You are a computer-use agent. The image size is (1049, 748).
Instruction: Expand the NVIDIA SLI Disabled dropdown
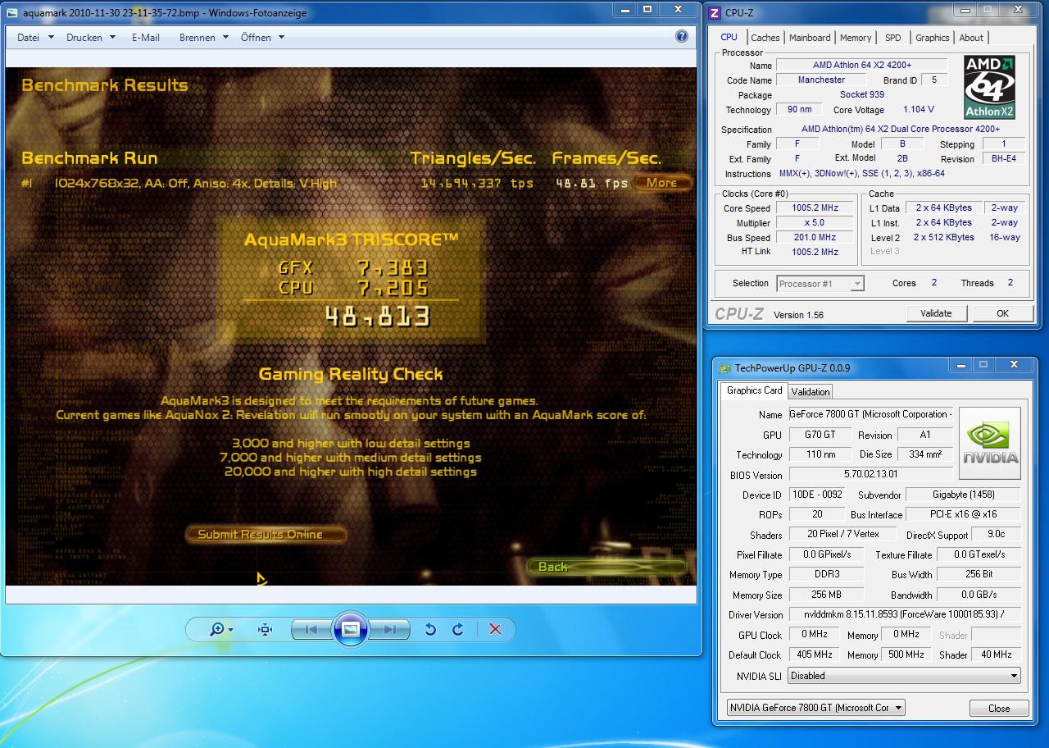coord(904,676)
